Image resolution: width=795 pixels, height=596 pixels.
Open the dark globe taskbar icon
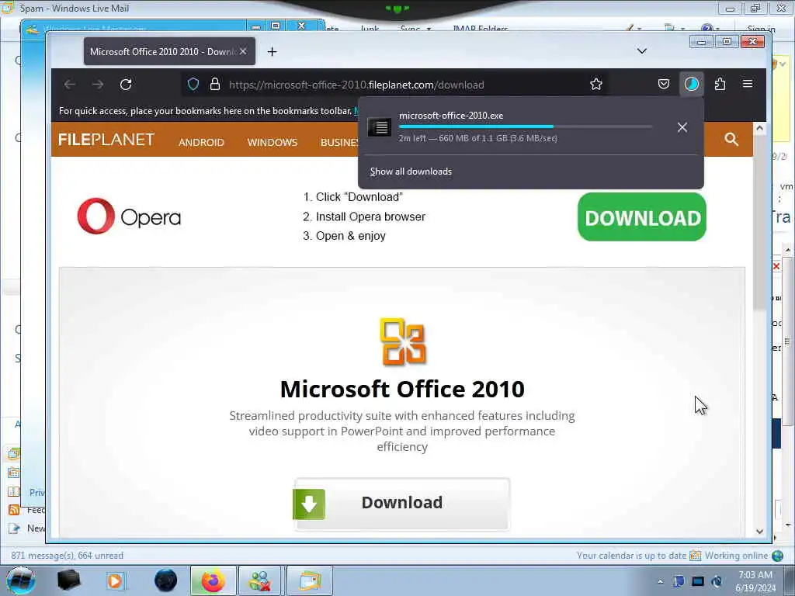165,580
